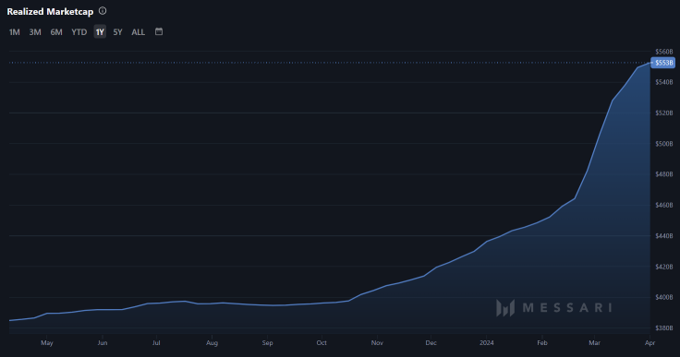This screenshot has height=357, width=680.
Task: Click the 2024 x-axis label
Action: click(487, 343)
